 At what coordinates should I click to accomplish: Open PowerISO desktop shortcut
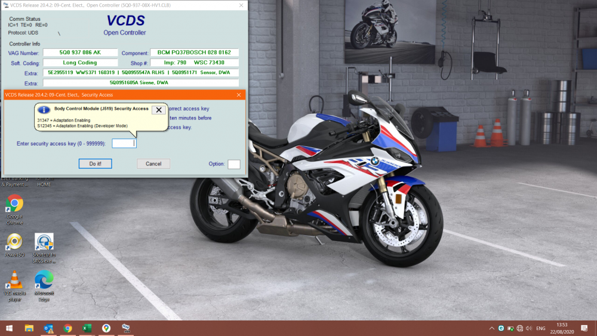pos(14,245)
